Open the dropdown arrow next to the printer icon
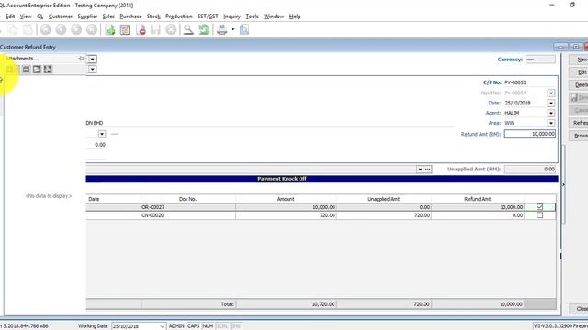This screenshot has height=330, width=588. click(x=232, y=29)
